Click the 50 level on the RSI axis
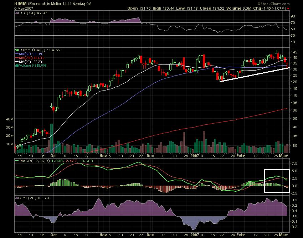Image resolution: width=303 pixels, height=238 pixels. 293,29
